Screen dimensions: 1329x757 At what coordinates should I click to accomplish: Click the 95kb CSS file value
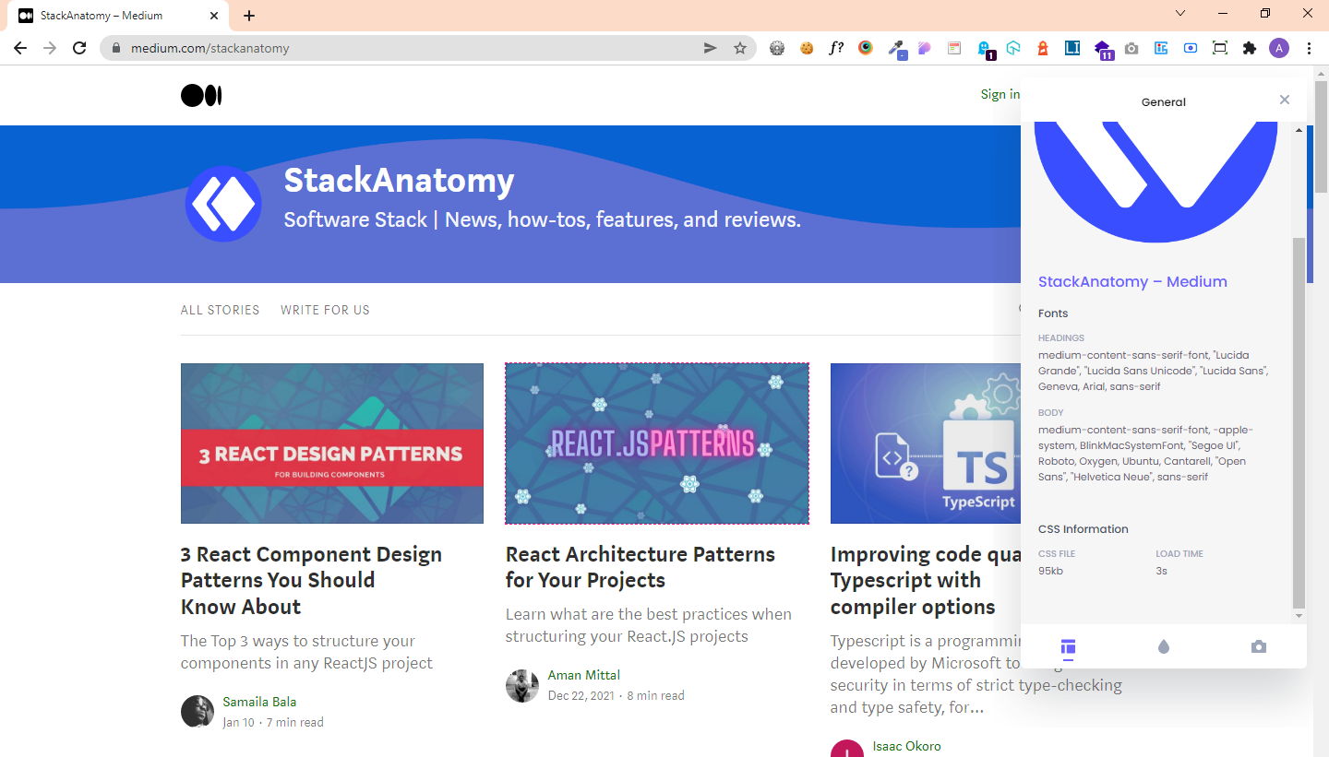click(1050, 571)
